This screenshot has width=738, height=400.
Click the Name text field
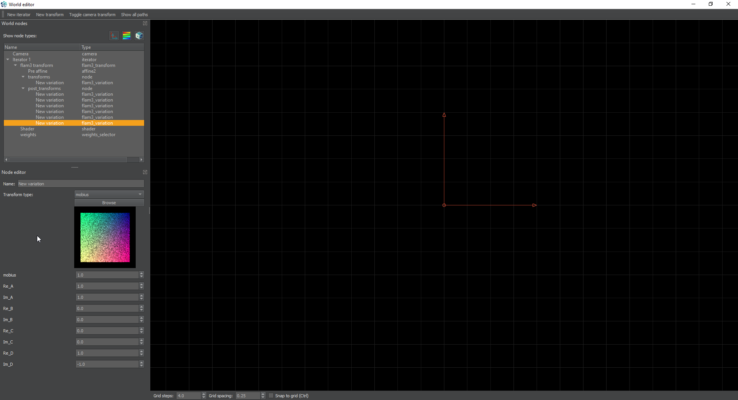(81, 184)
